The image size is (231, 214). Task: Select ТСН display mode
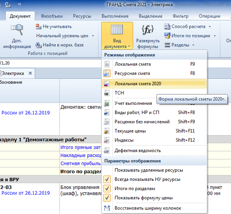tap(154, 93)
